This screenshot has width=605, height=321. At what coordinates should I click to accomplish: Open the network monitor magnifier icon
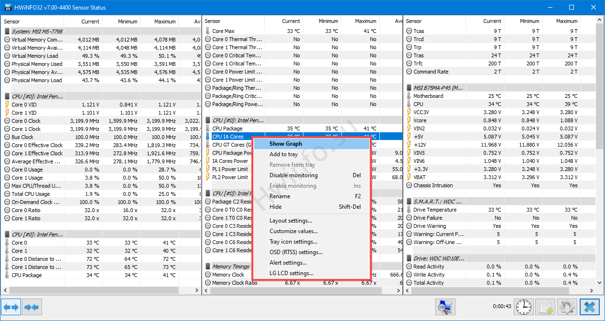(x=445, y=307)
